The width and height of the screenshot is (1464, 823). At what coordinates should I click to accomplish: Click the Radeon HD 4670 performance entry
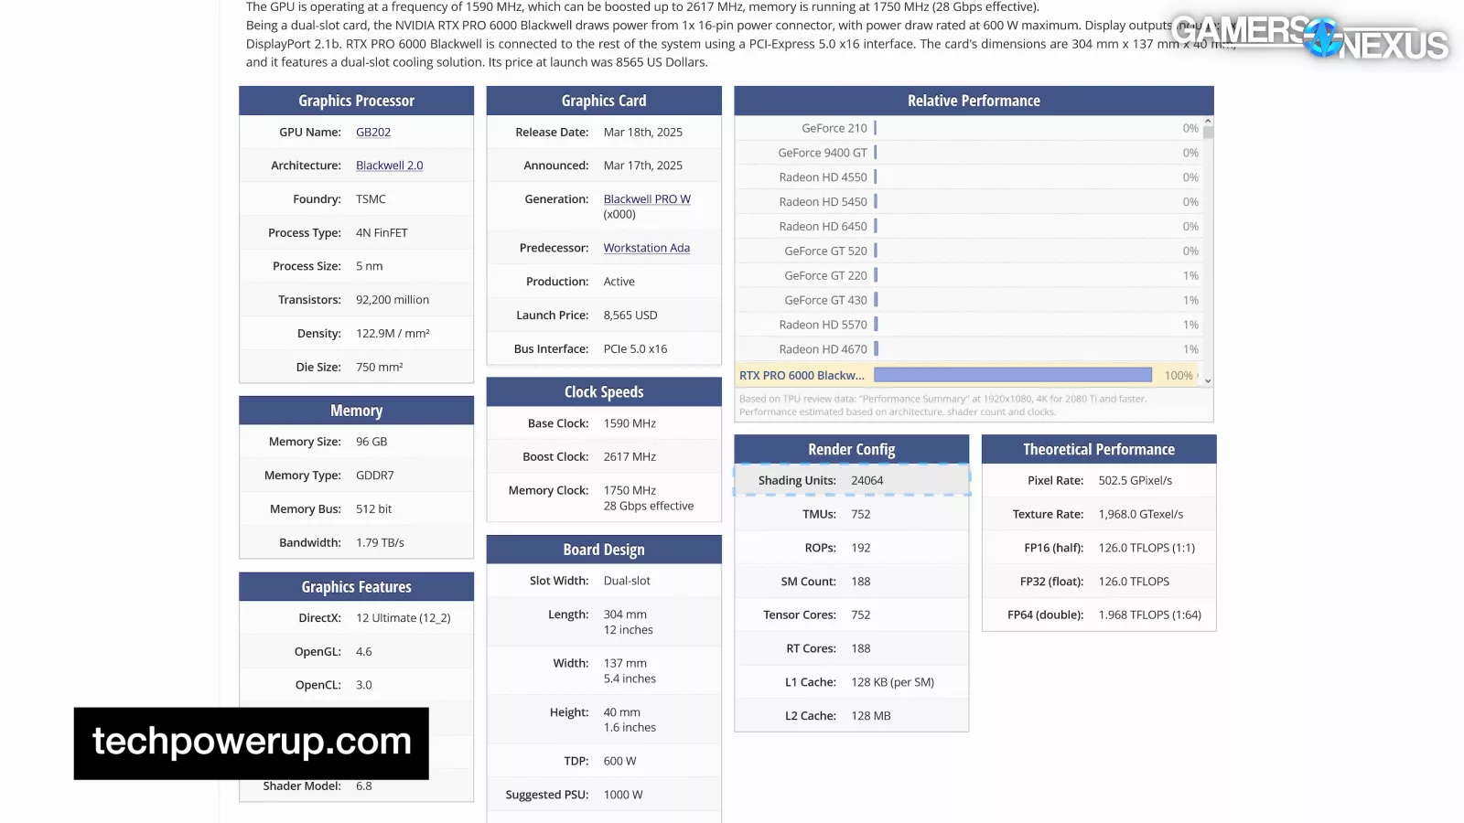823,349
